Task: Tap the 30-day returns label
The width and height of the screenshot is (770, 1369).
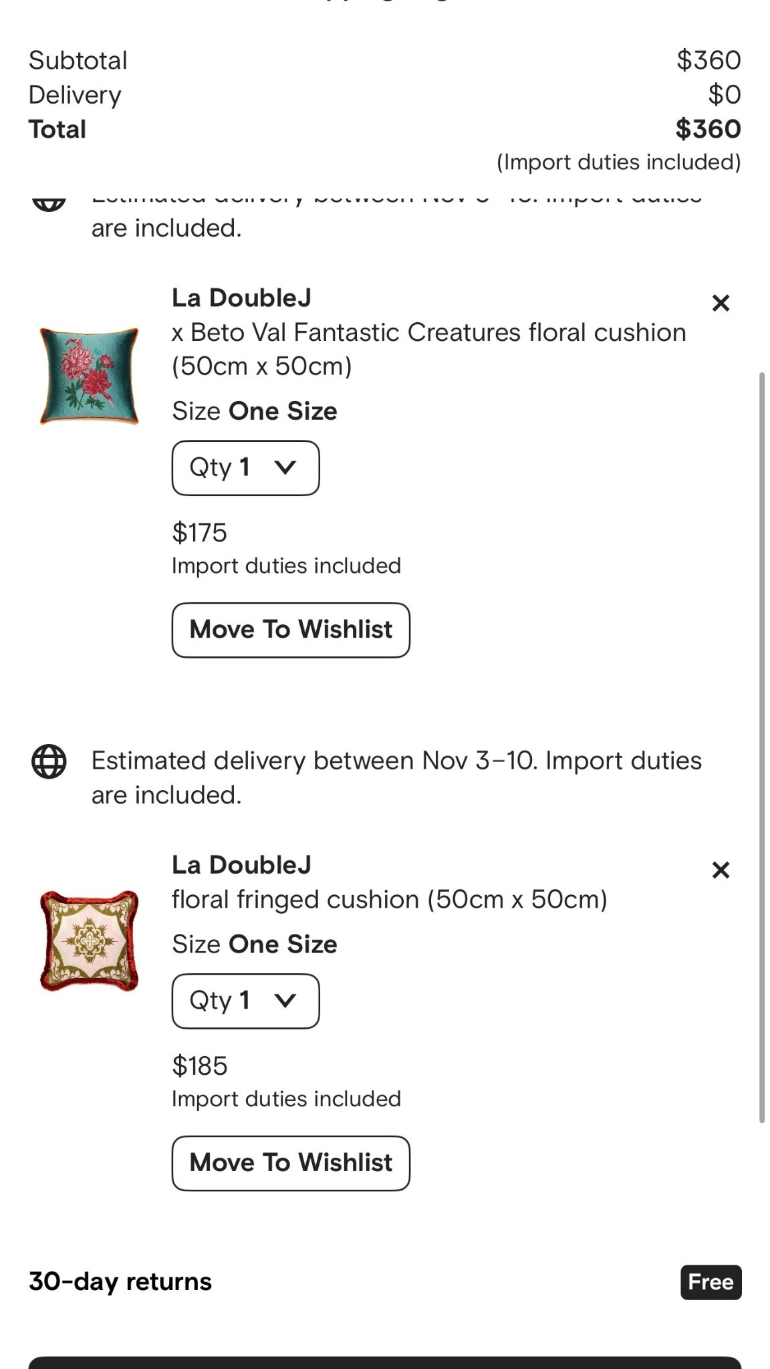Action: point(120,1281)
